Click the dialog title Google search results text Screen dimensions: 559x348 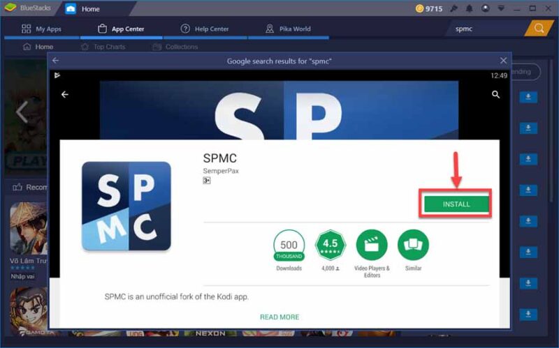pyautogui.click(x=279, y=61)
